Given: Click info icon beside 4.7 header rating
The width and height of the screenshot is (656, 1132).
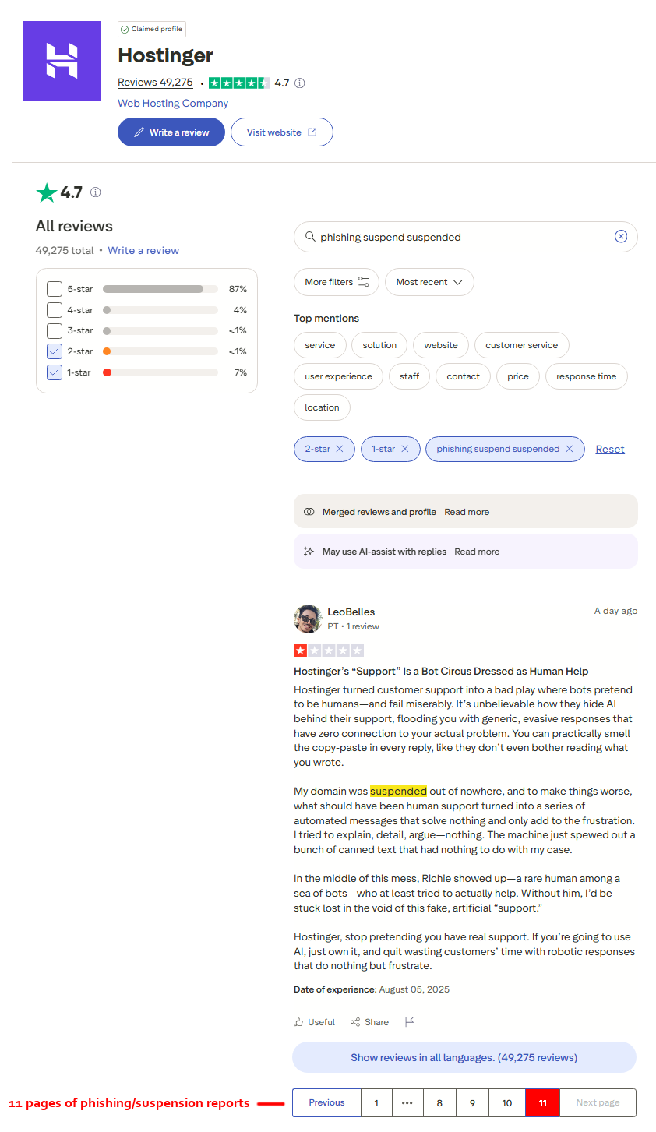Looking at the screenshot, I should tap(300, 83).
